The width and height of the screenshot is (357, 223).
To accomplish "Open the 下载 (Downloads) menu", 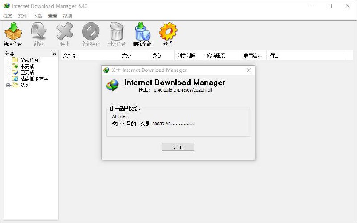I will point(37,16).
